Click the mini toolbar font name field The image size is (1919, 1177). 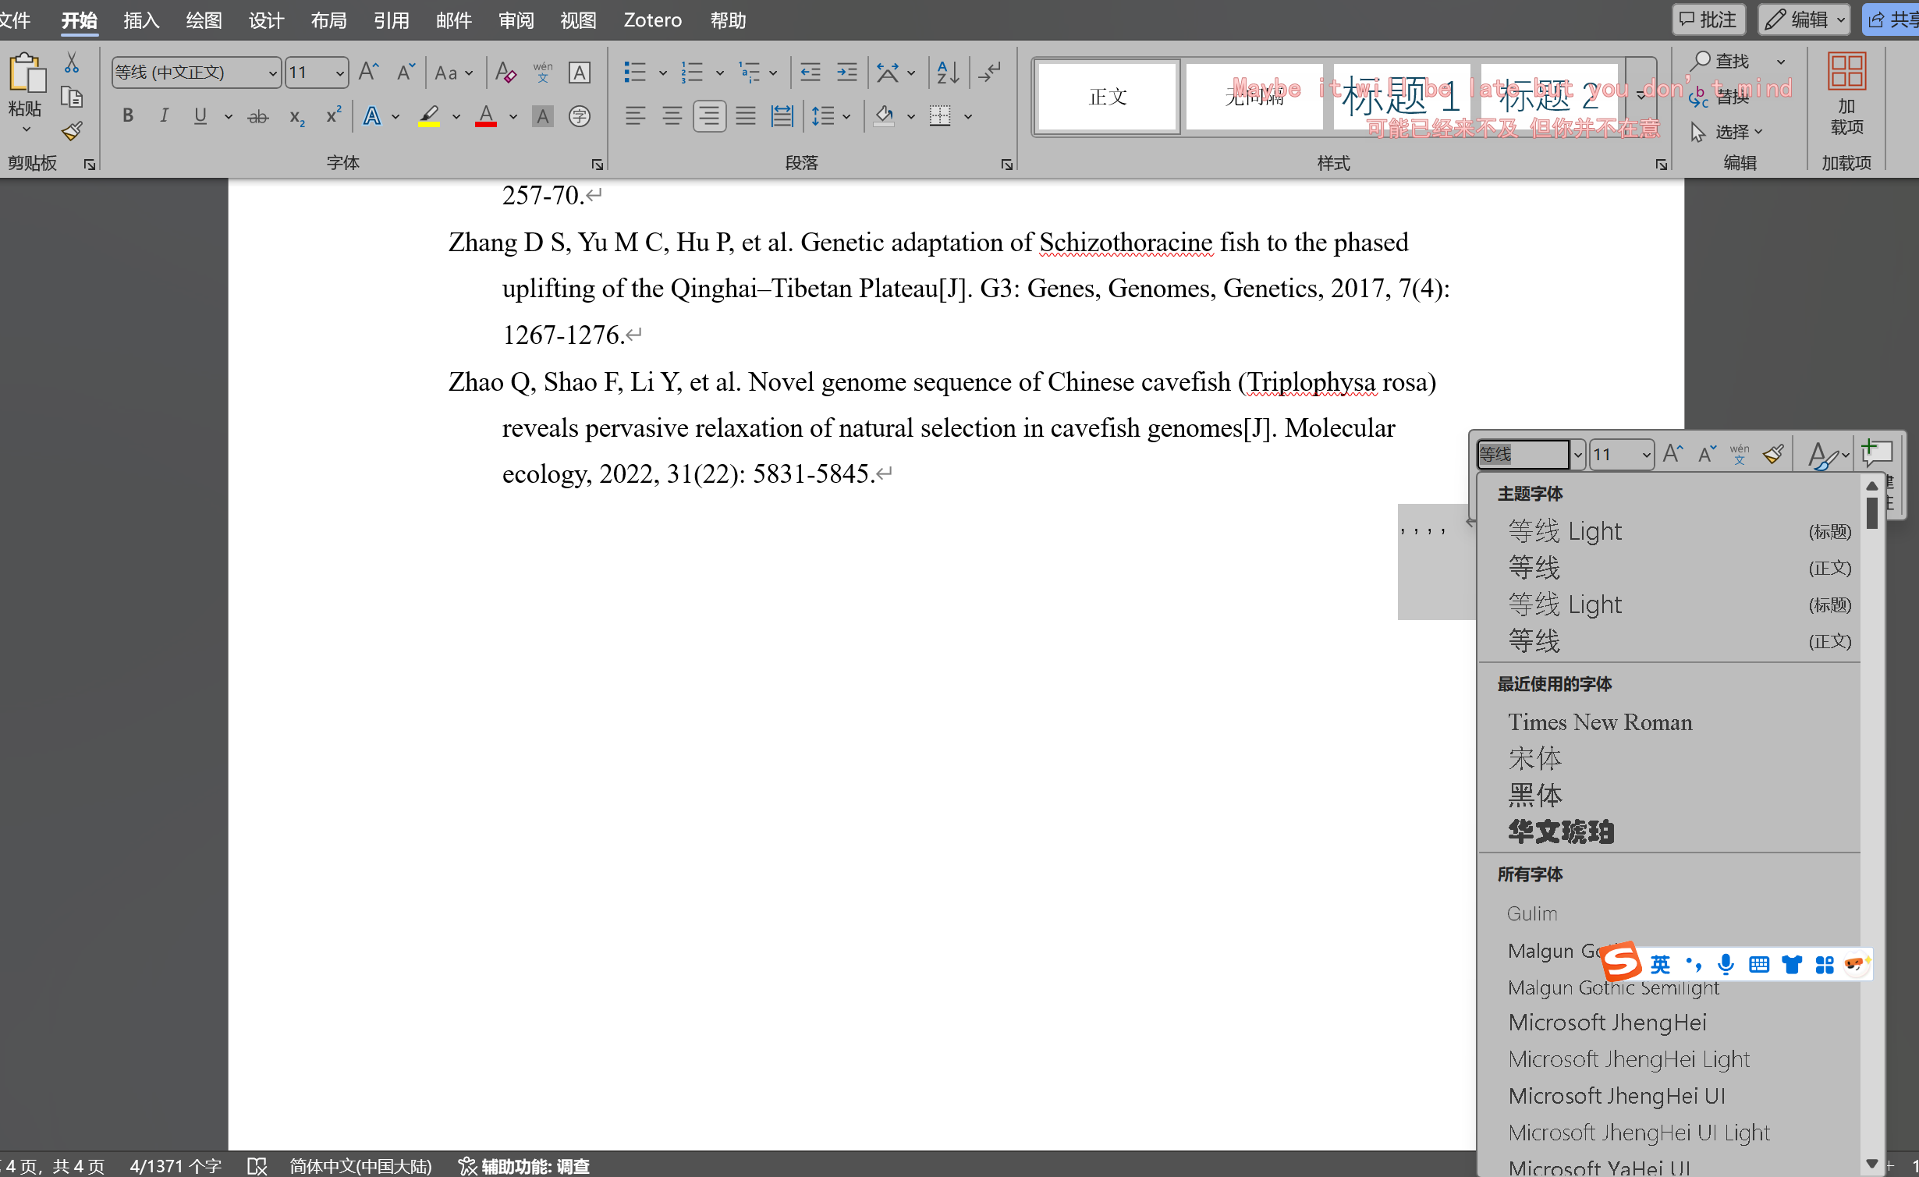pos(1522,454)
